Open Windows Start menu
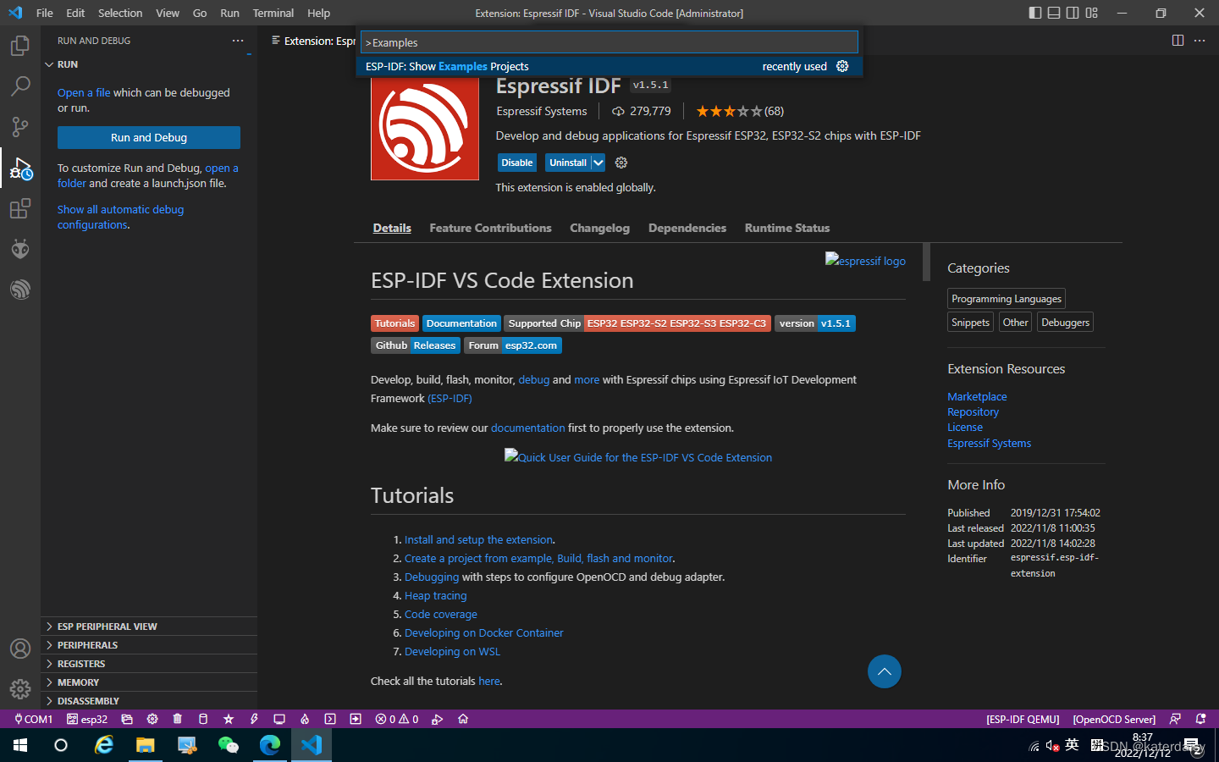Image resolution: width=1219 pixels, height=762 pixels. pos(20,745)
